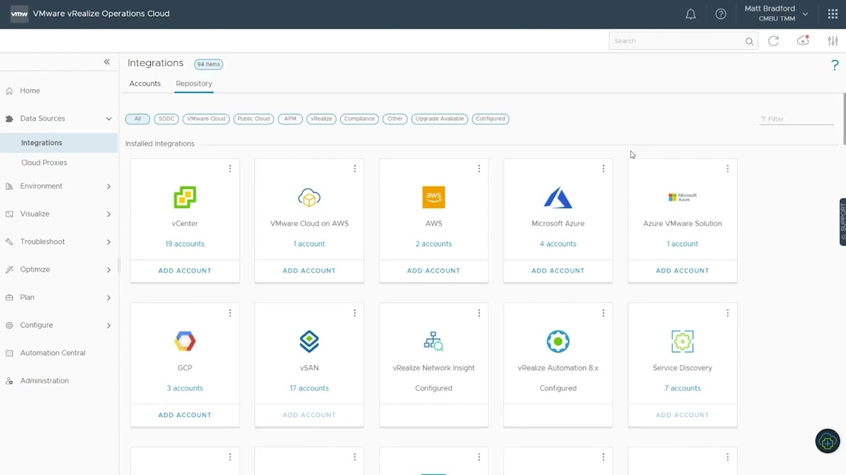This screenshot has height=475, width=846.
Task: Open the 19 accounts link for vCenter
Action: pos(185,244)
